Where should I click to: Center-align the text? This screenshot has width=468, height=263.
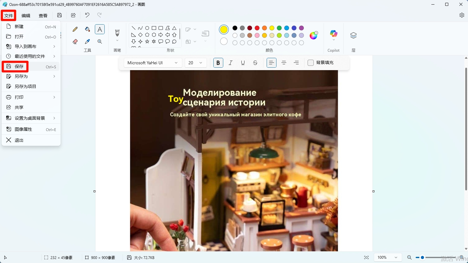point(284,63)
